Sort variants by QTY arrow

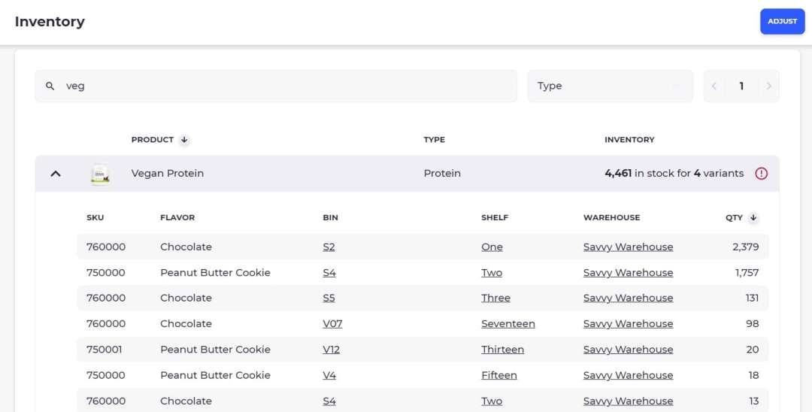click(753, 217)
